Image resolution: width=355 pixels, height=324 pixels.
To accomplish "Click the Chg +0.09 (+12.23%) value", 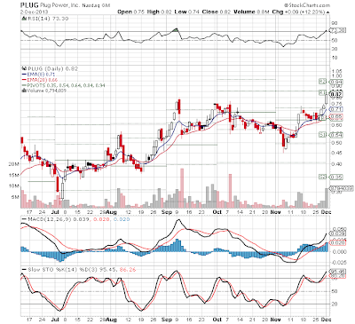I will pos(297,12).
